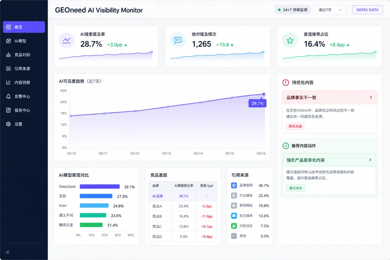
Task: Click the AI搜索提及率 column header
Action: click(x=184, y=186)
